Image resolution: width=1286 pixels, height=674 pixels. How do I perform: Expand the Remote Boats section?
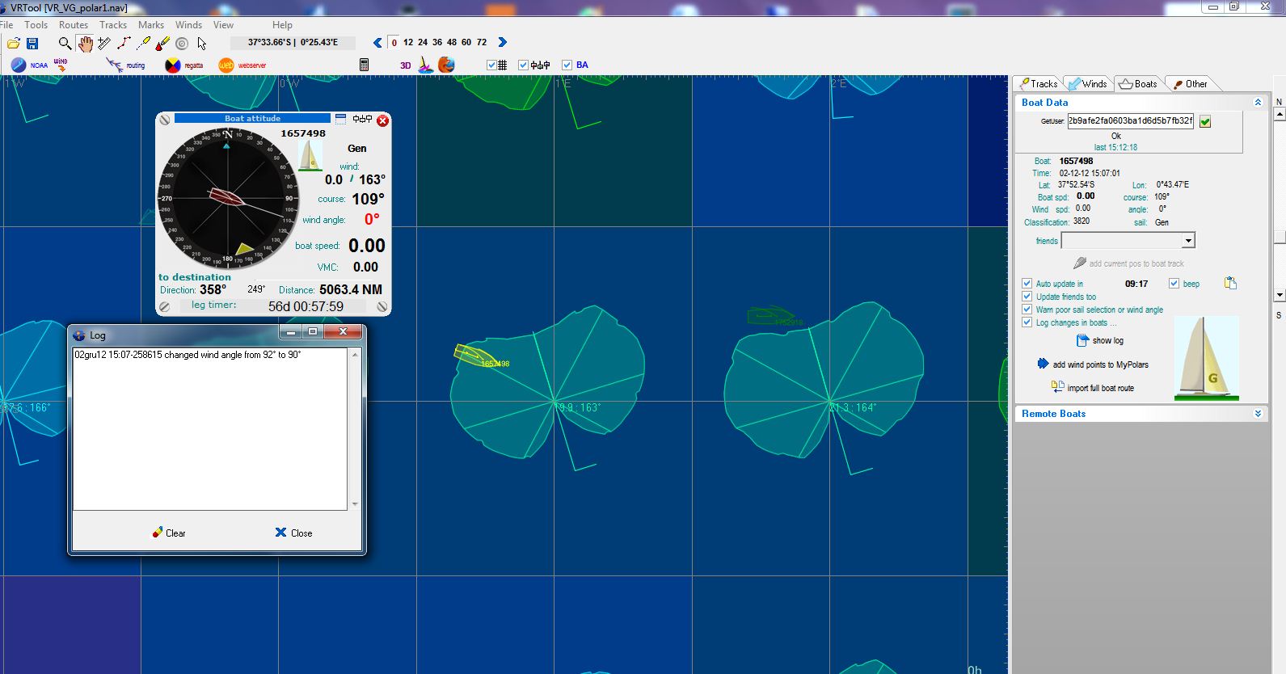(1257, 414)
